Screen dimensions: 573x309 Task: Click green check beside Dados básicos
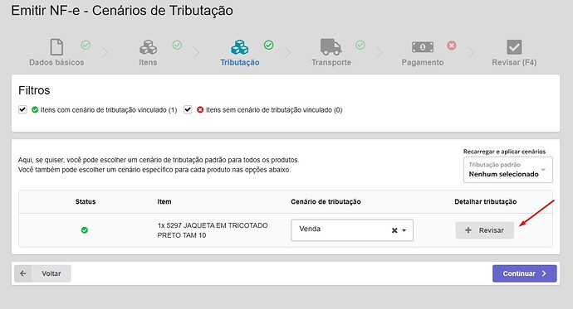point(86,45)
